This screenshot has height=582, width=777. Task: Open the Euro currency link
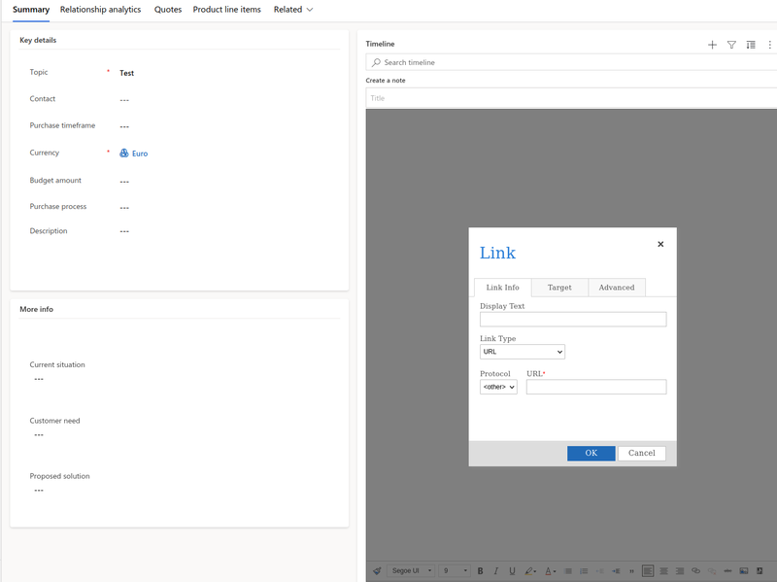[x=140, y=154]
